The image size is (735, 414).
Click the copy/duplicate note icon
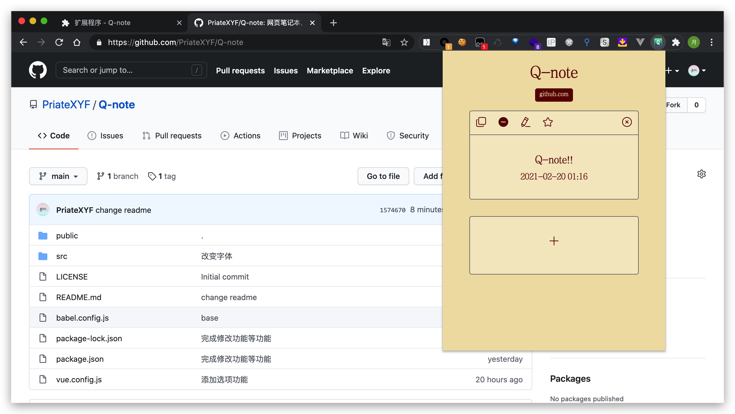pos(481,121)
